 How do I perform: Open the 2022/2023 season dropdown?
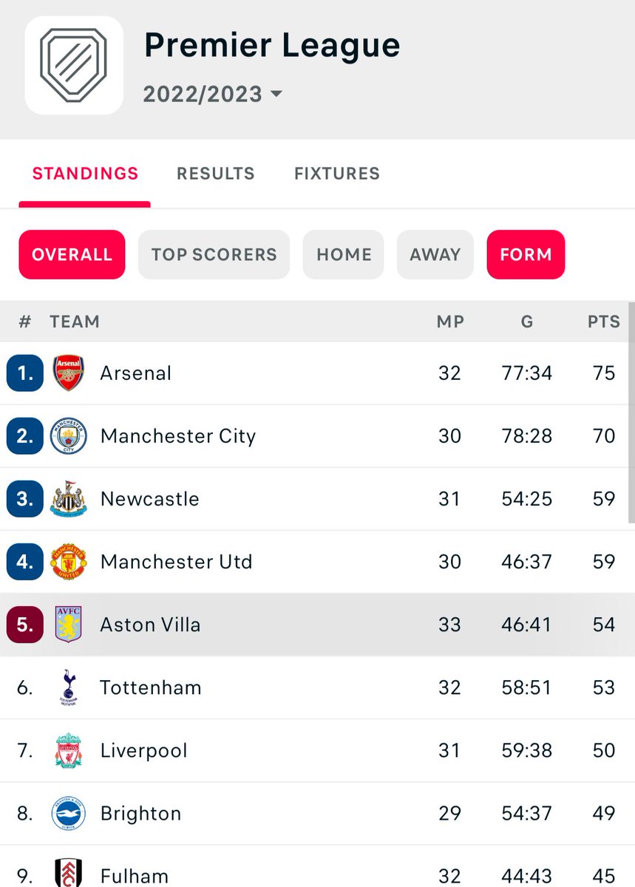(x=213, y=95)
